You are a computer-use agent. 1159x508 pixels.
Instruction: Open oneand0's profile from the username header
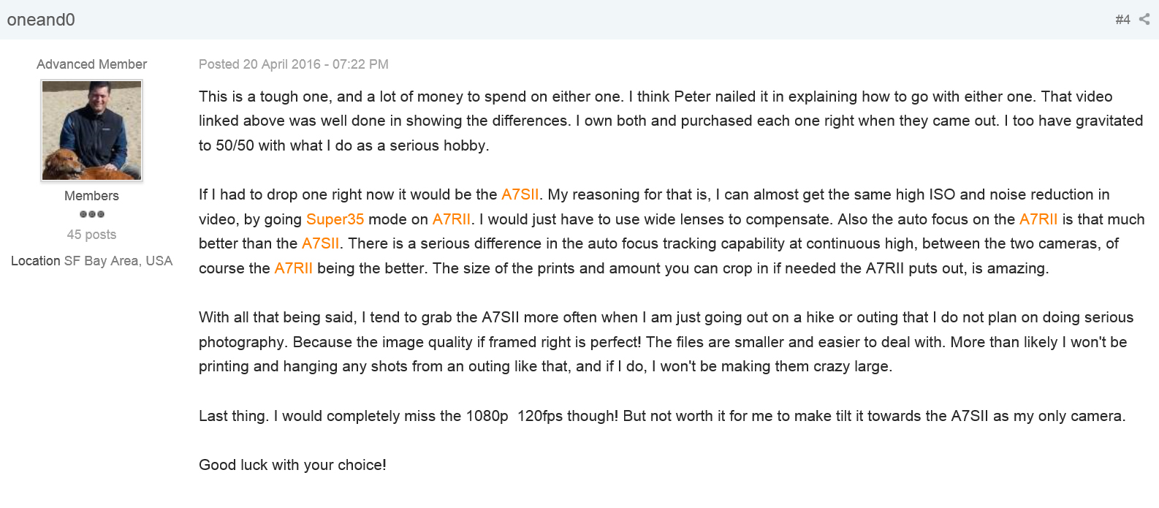click(41, 20)
